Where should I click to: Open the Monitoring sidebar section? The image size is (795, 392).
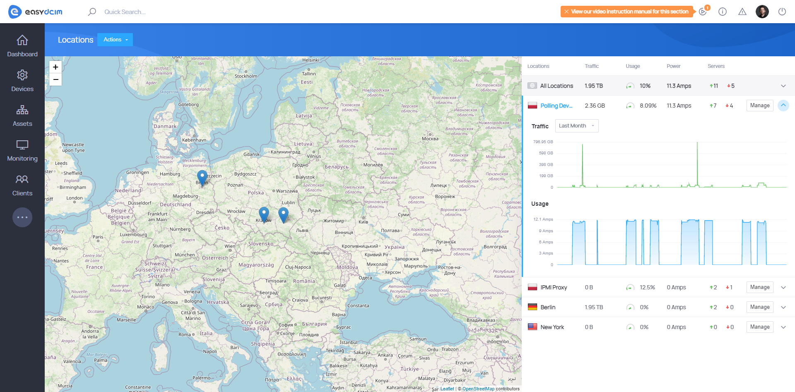tap(22, 150)
